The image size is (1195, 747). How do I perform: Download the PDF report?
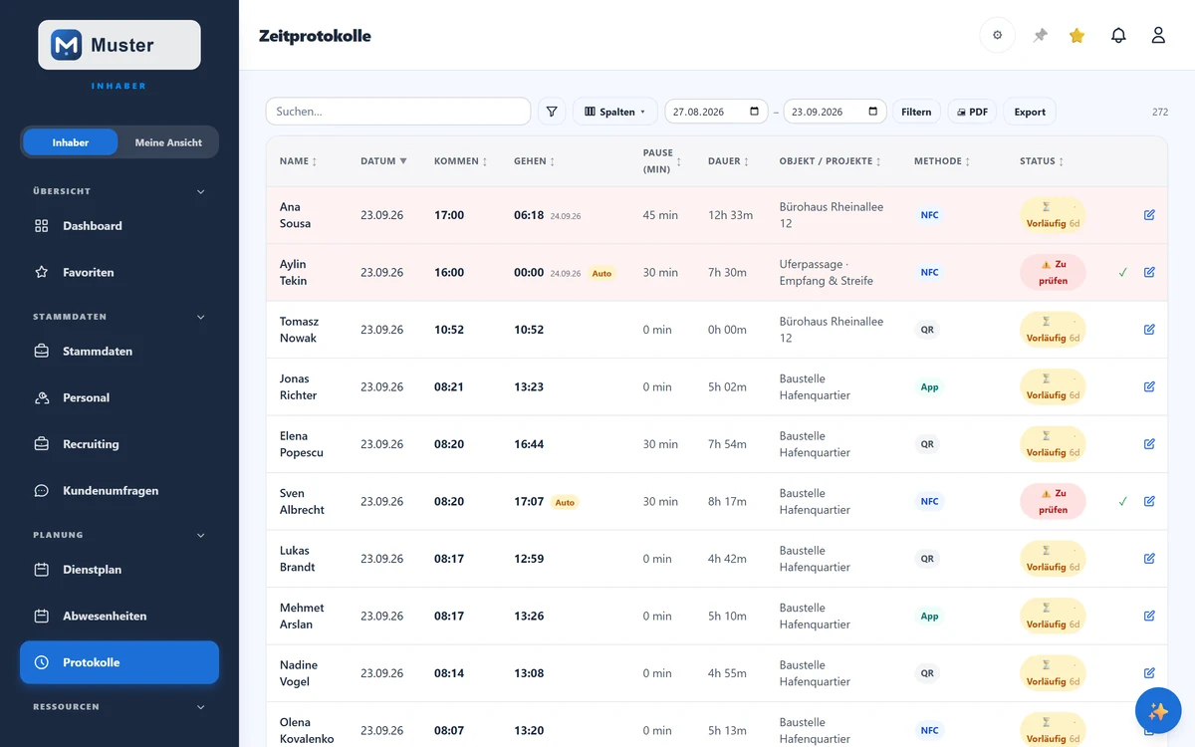click(972, 112)
